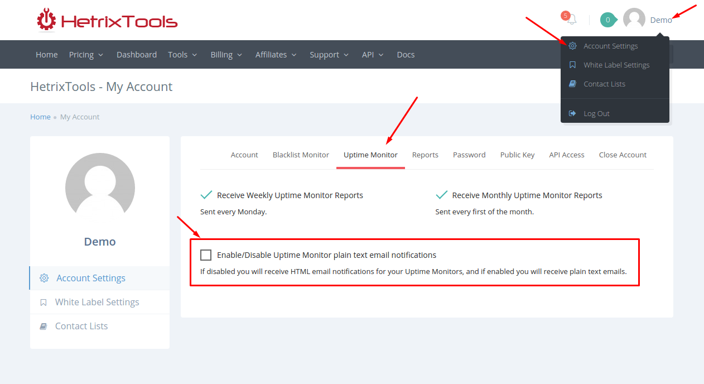Select the Uptime Monitor tab

(x=370, y=155)
